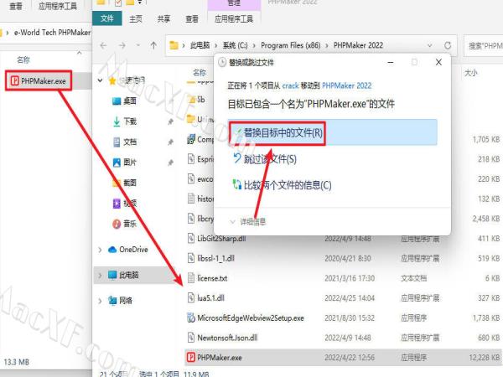Collapse the quick access tree node
Image resolution: width=503 pixels, height=377 pixels.
[100, 80]
